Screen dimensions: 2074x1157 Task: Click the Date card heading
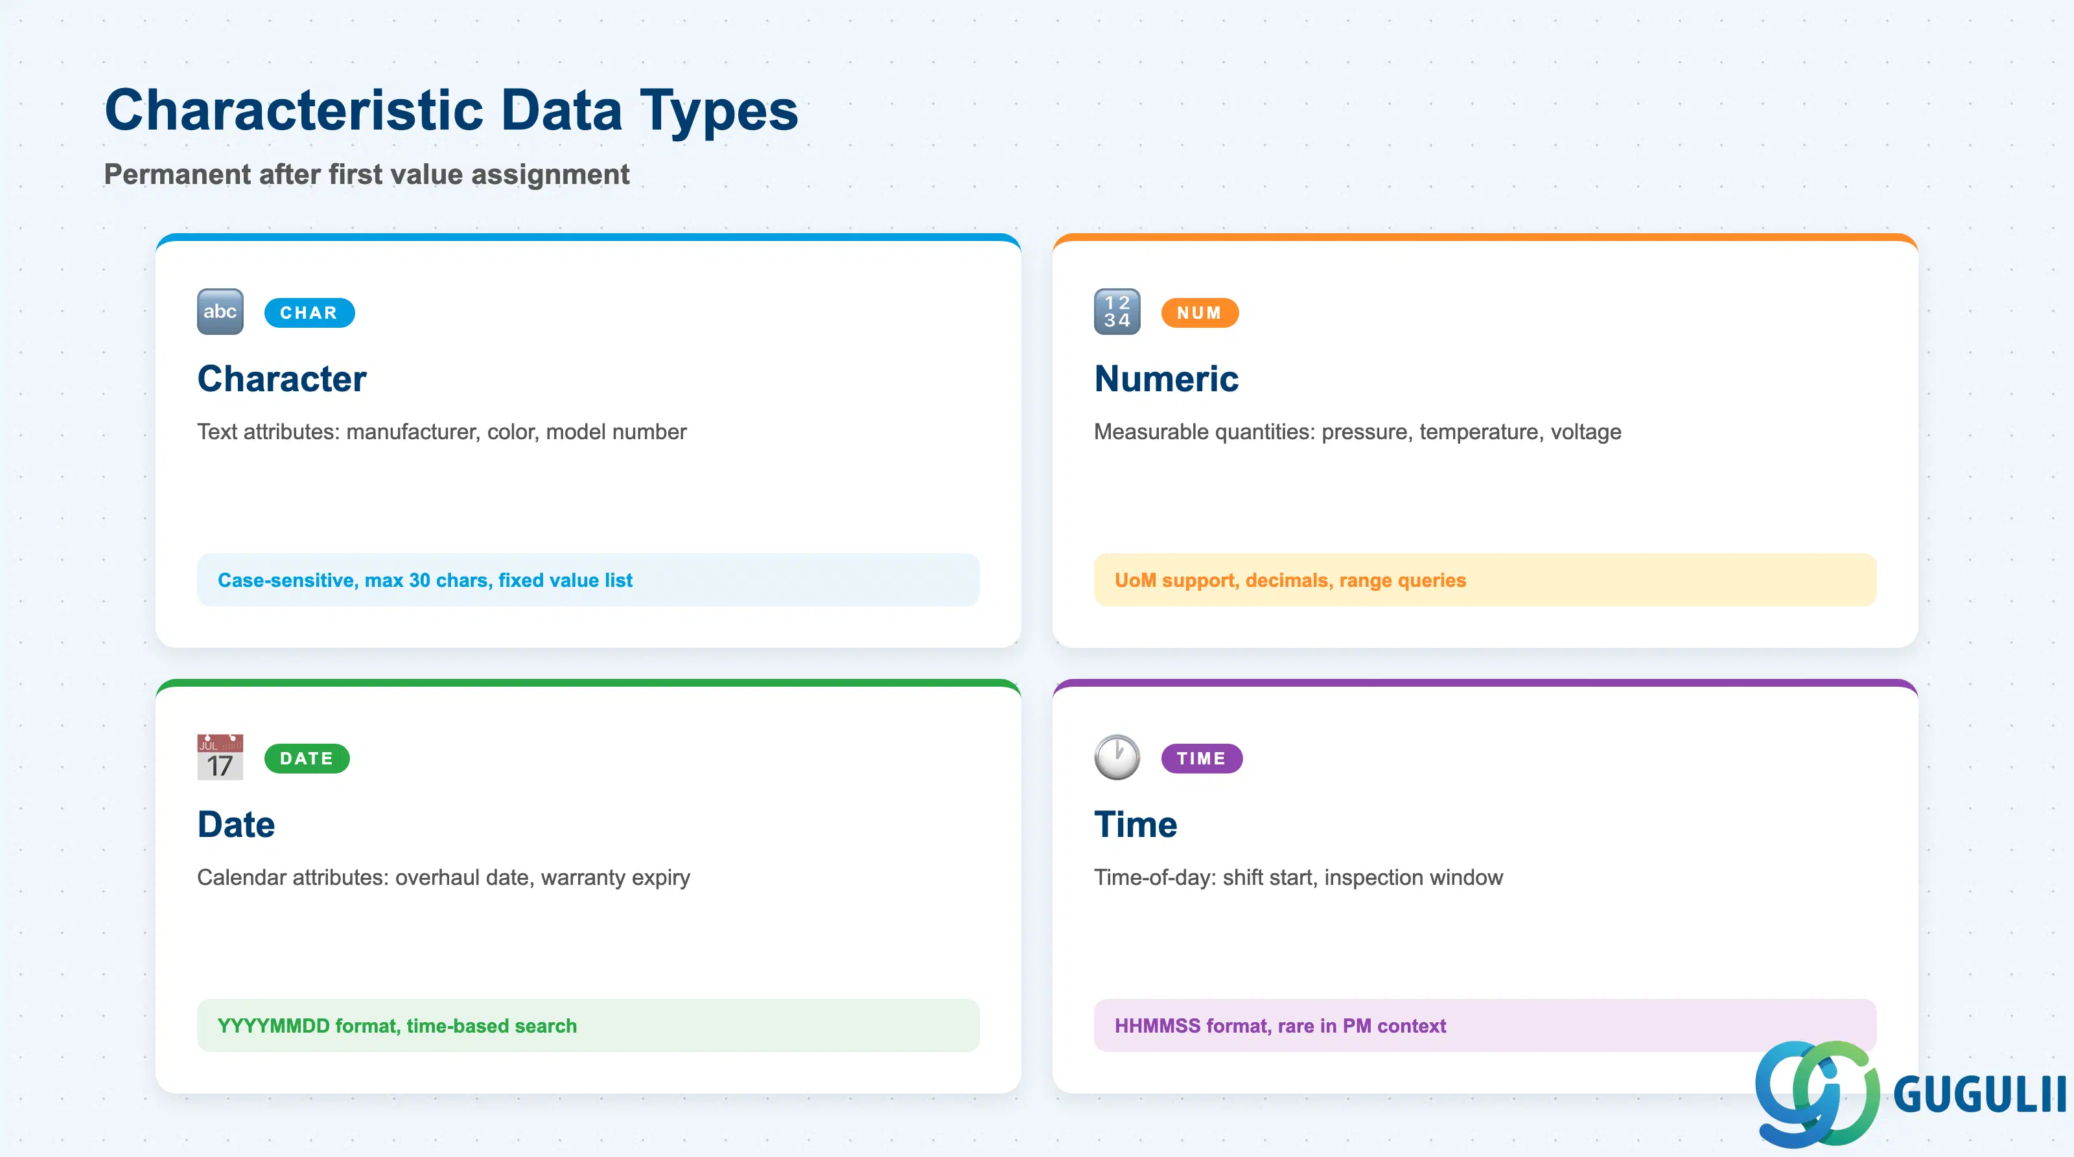pyautogui.click(x=236, y=825)
